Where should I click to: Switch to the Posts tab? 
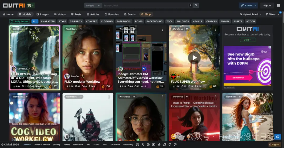click(x=76, y=14)
